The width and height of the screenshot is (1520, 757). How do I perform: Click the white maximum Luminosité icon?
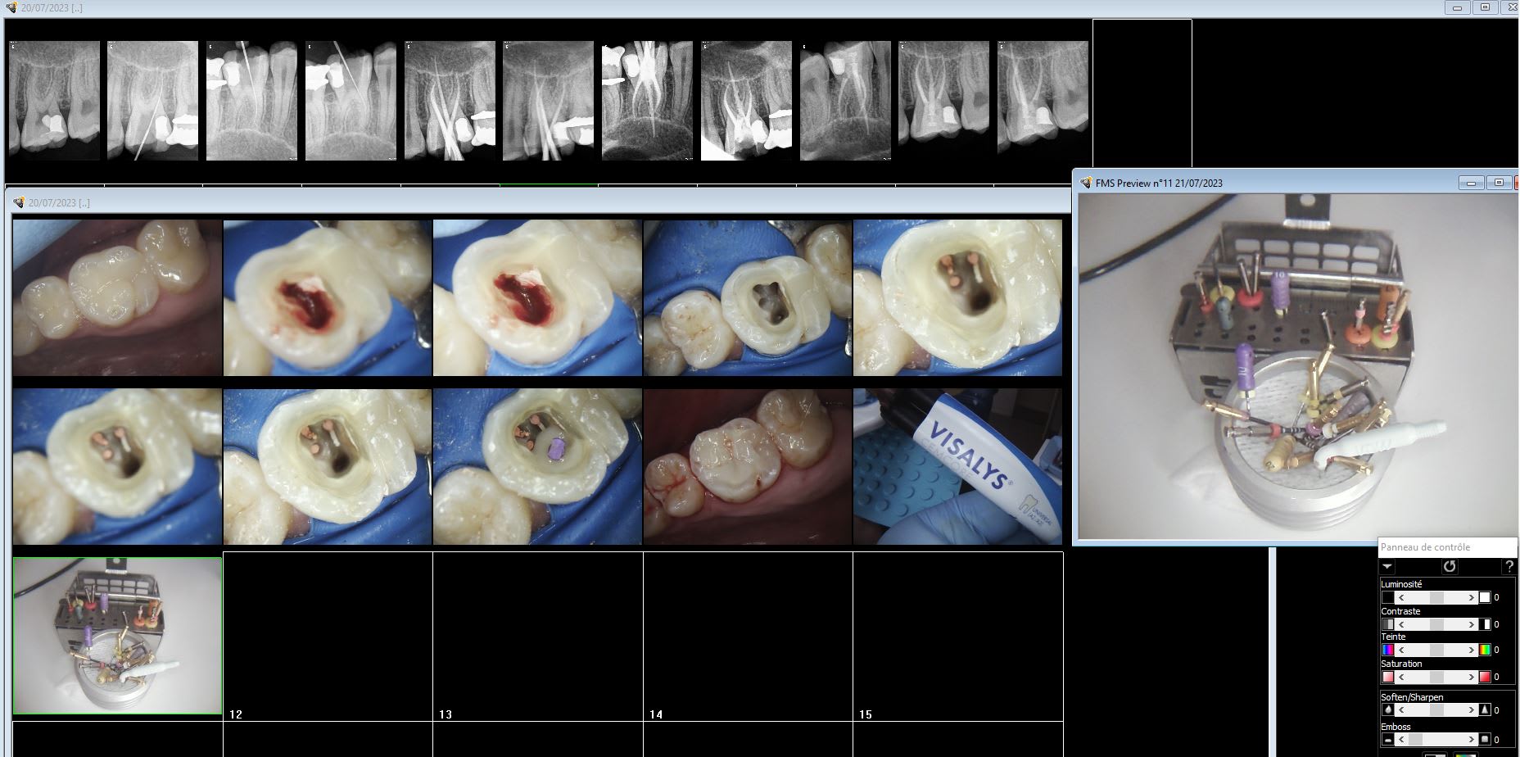[x=1484, y=598]
